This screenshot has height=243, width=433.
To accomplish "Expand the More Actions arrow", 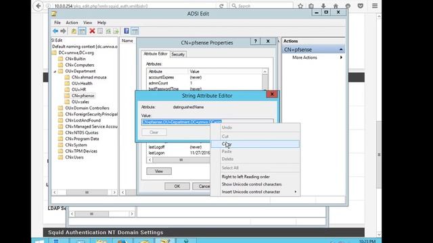I will [341, 57].
